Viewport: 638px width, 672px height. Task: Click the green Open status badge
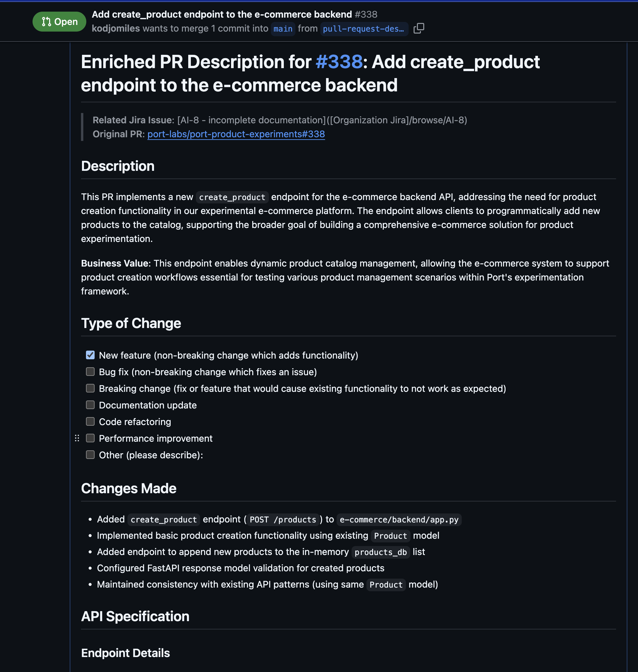click(x=59, y=22)
